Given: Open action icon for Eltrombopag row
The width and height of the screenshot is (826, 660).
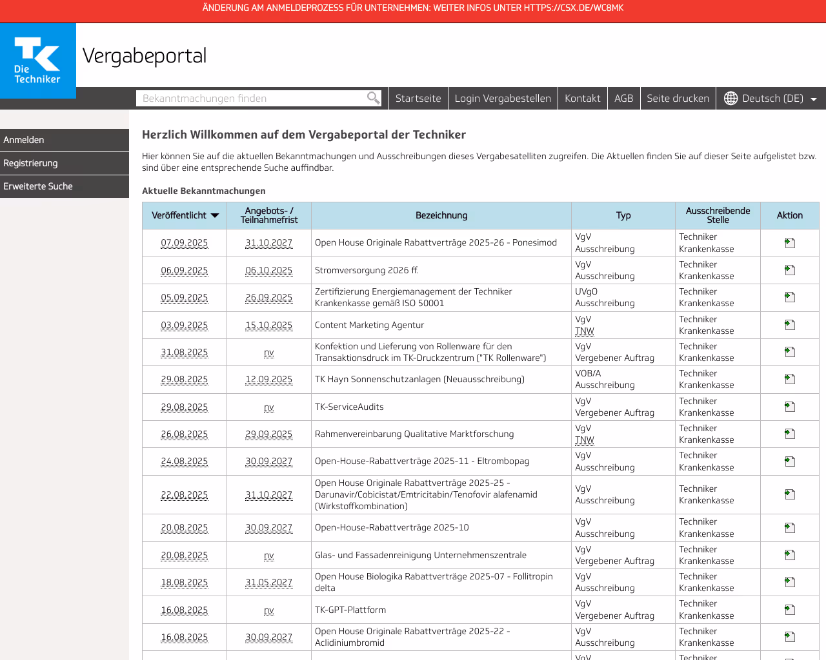Looking at the screenshot, I should pyautogui.click(x=790, y=461).
